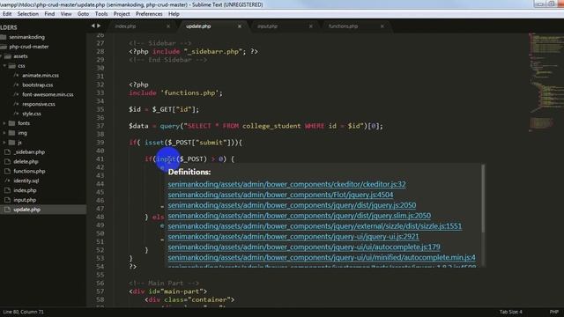The height and width of the screenshot is (317, 564).
Task: Collapse the assets folder arrow
Action: pyautogui.click(x=1, y=56)
